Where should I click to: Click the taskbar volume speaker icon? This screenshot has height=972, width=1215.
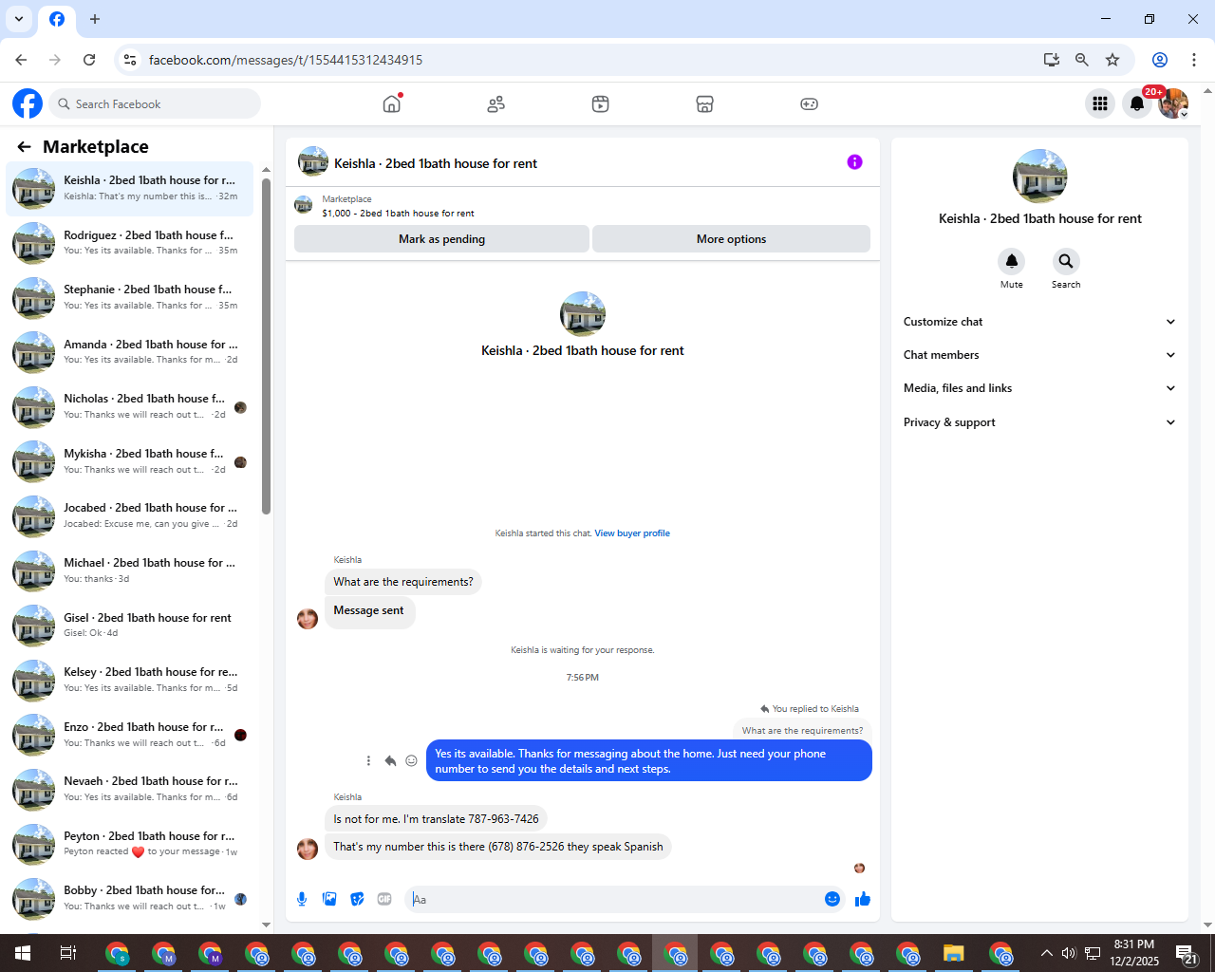point(1069,953)
